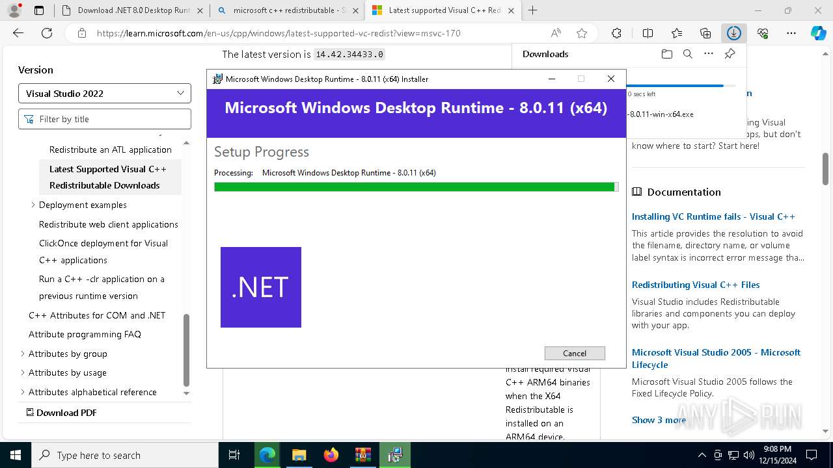
Task: Expand Deployment examples node
Action: [x=33, y=205]
